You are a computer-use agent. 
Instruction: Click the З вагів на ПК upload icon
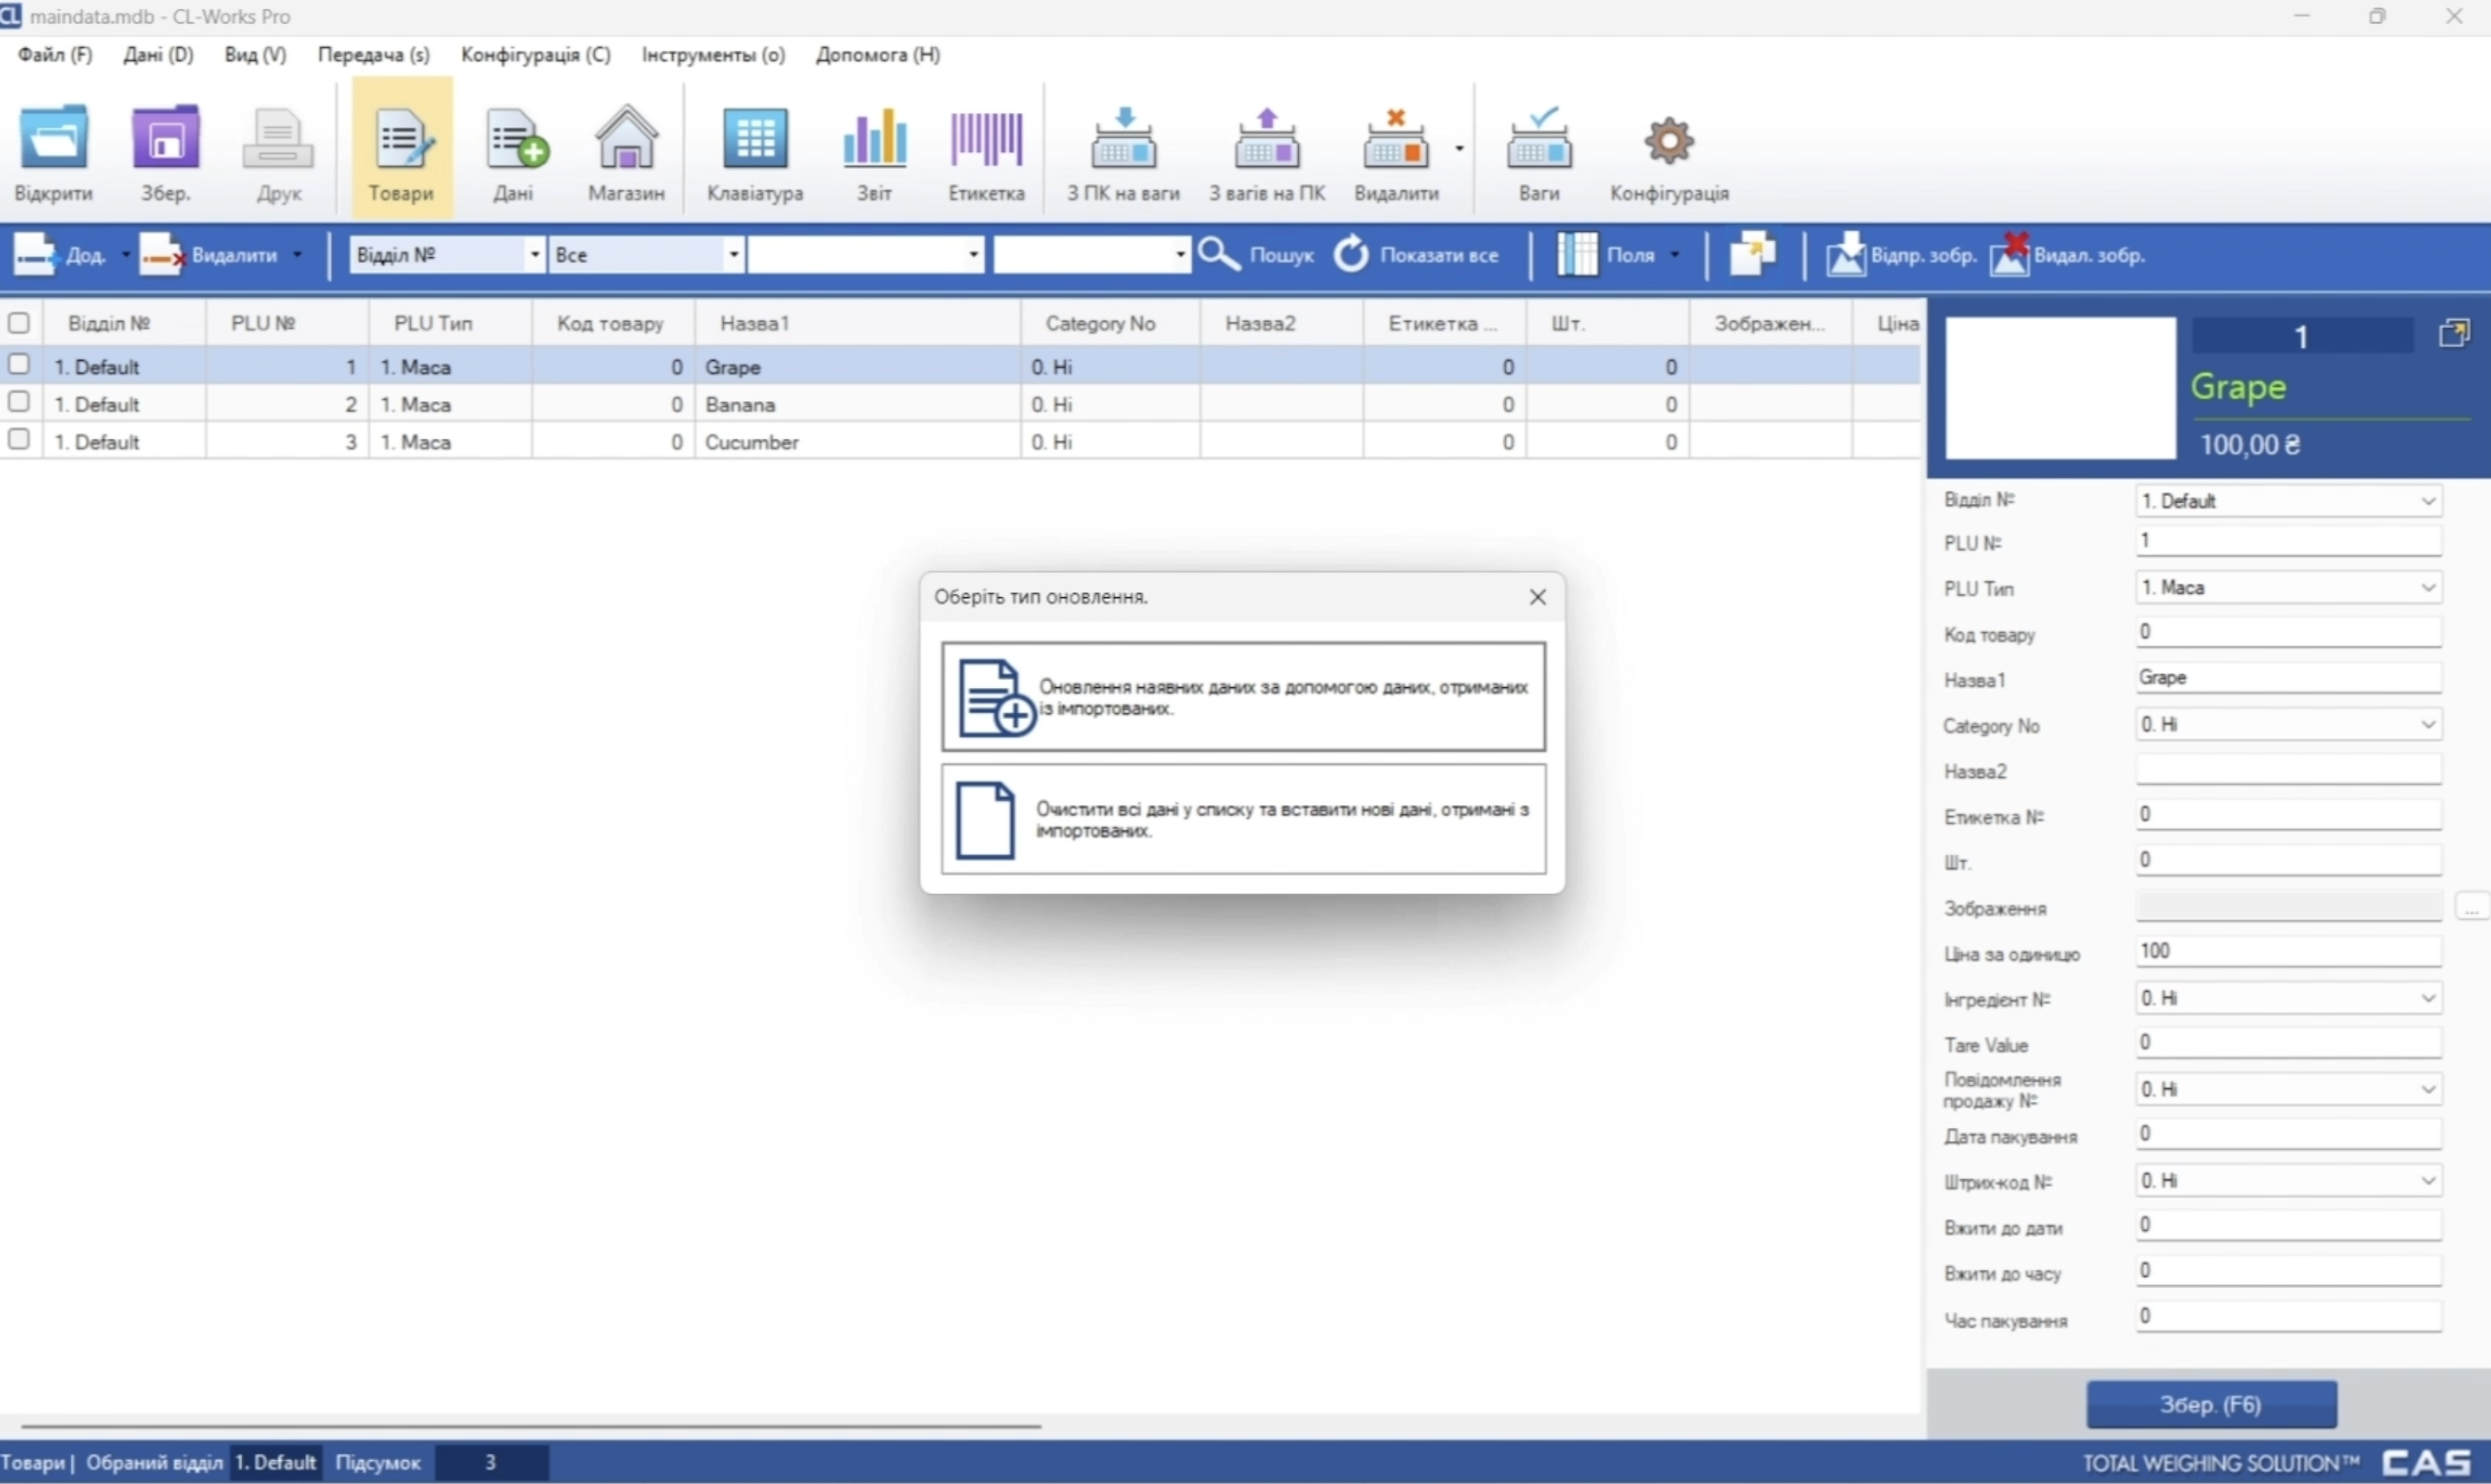(x=1266, y=141)
